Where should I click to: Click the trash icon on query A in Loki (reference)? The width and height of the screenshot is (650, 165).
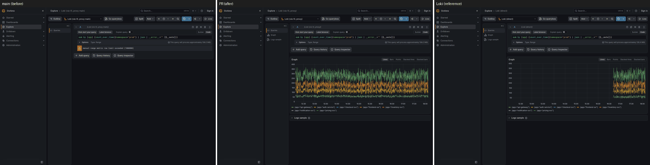coord(639,27)
